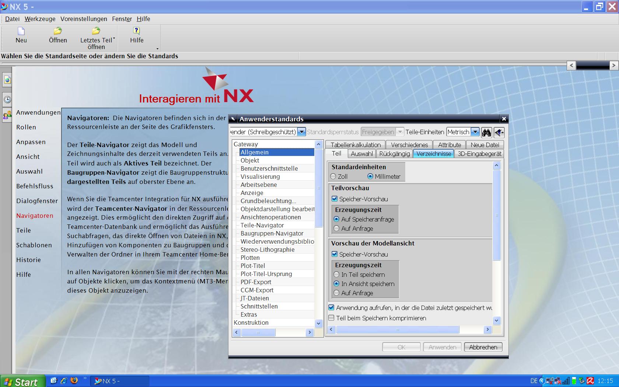This screenshot has height=387, width=619.
Task: Click the settings panel scroll-right arrow
Action: pos(488,330)
